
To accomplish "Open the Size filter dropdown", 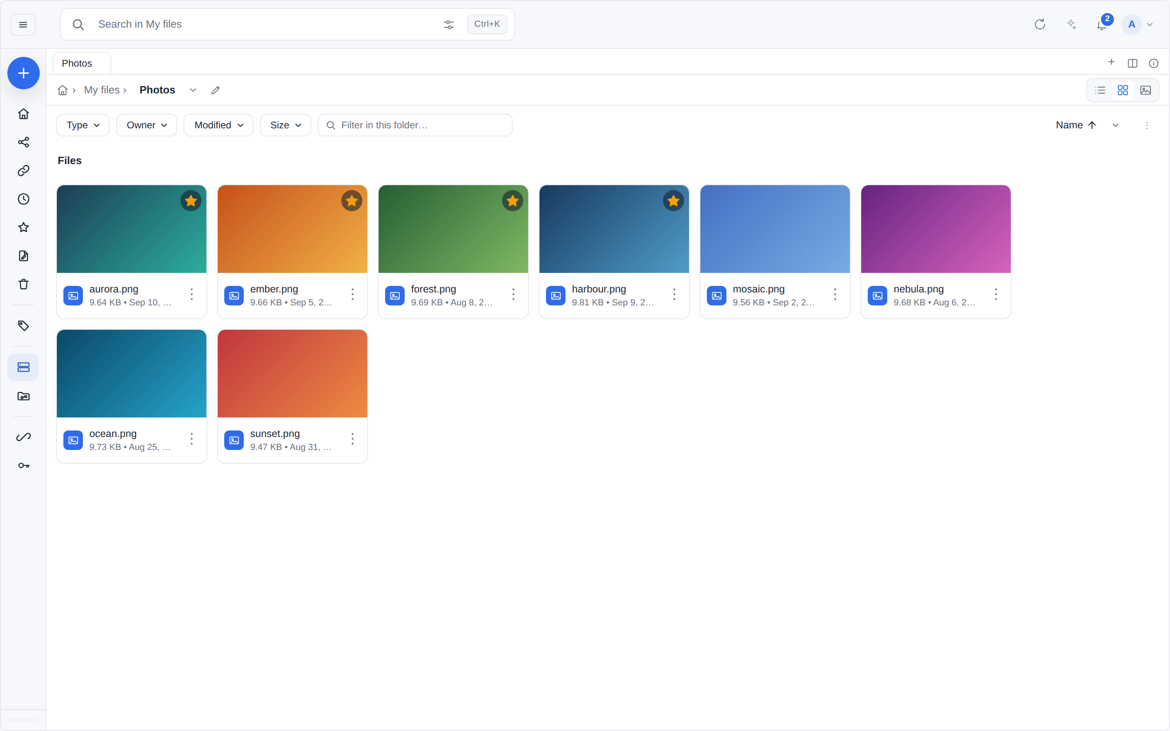I will click(x=285, y=125).
